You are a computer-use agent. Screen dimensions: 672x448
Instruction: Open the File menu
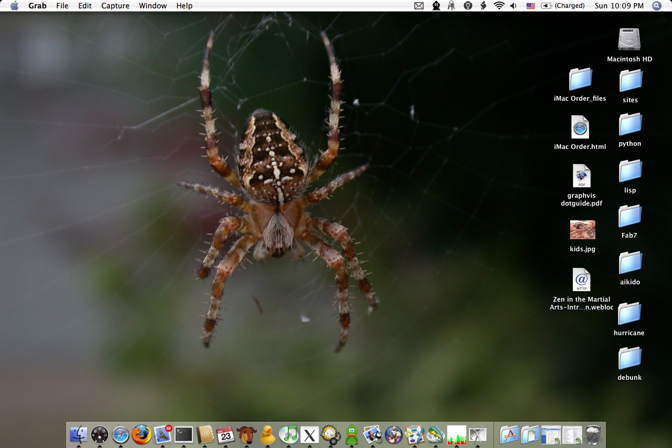(x=62, y=6)
